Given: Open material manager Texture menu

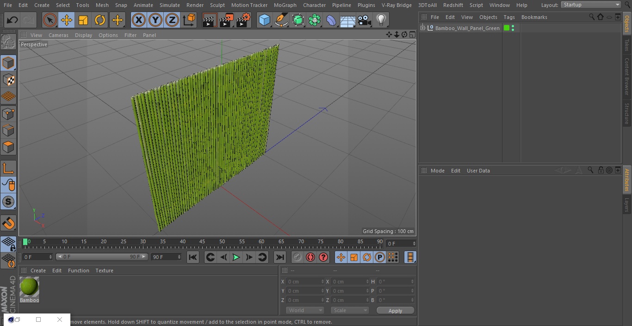Looking at the screenshot, I should pyautogui.click(x=104, y=271).
